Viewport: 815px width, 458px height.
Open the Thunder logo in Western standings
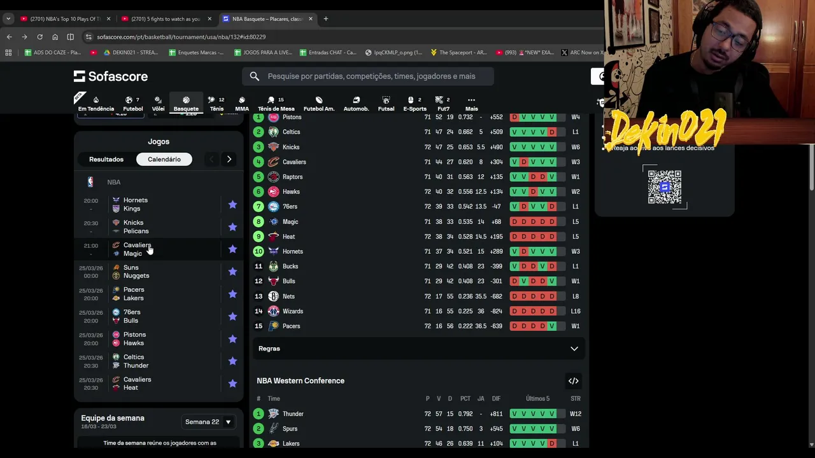tap(273, 413)
